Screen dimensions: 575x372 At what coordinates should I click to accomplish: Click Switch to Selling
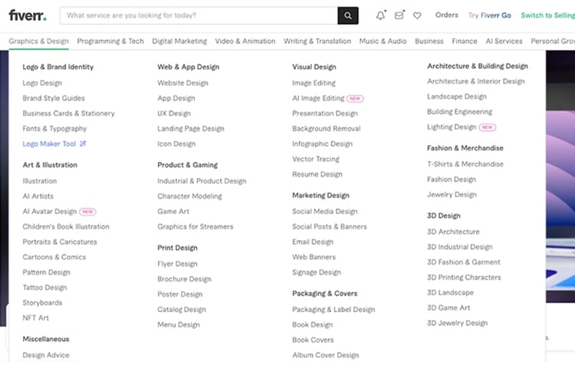(x=547, y=15)
